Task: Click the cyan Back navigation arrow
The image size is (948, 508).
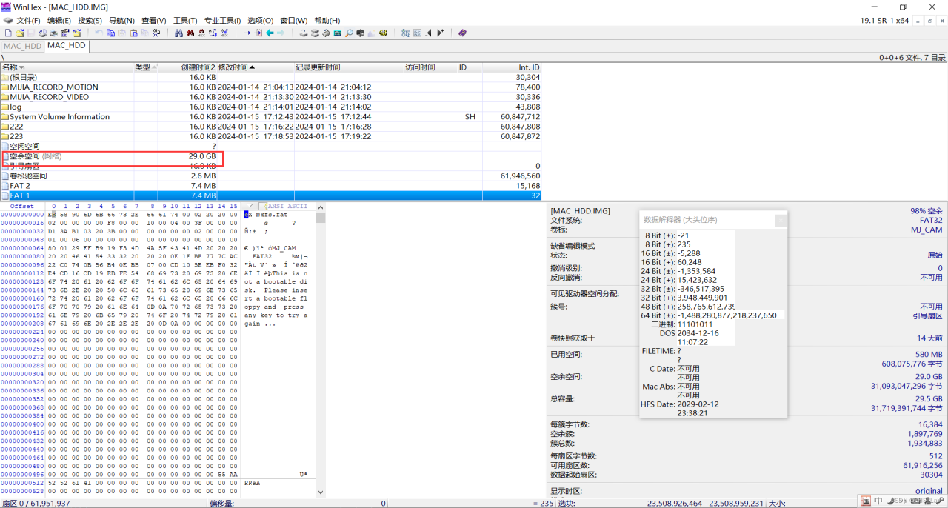Action: pyautogui.click(x=270, y=33)
